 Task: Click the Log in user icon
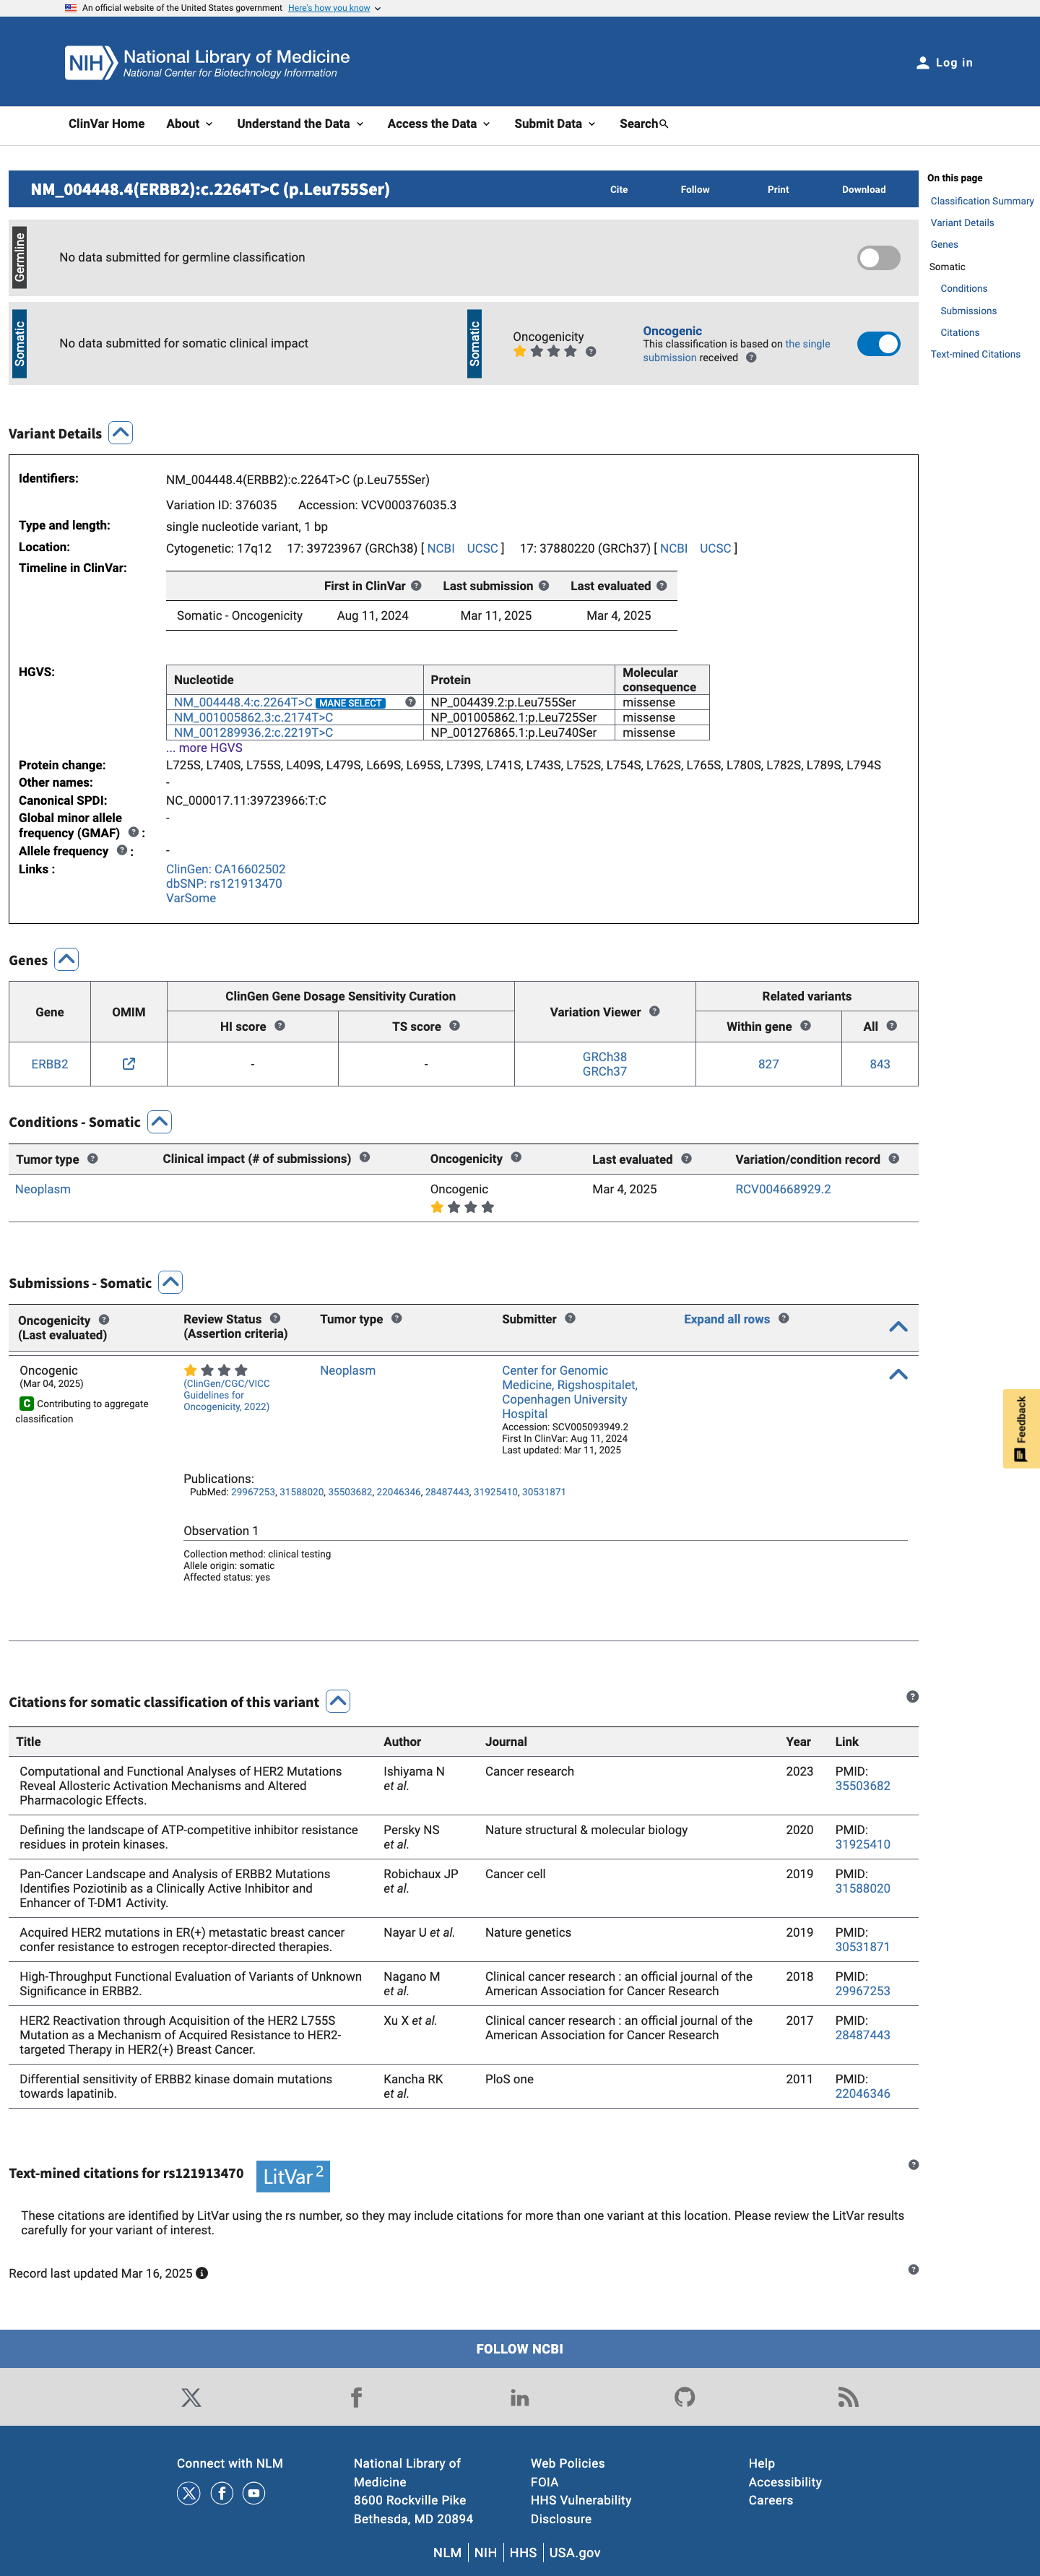click(922, 63)
